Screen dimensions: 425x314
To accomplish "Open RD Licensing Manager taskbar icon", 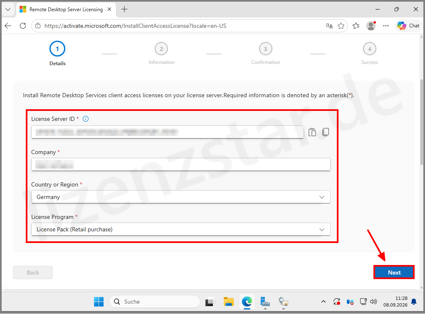I will coord(283,302).
